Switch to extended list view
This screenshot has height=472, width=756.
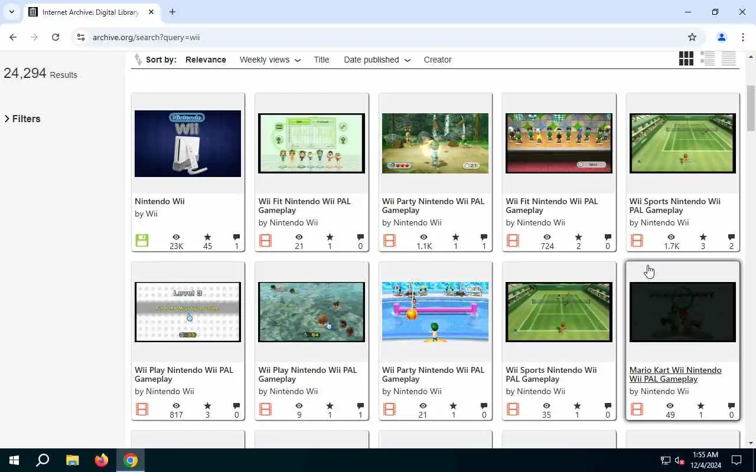pos(707,58)
